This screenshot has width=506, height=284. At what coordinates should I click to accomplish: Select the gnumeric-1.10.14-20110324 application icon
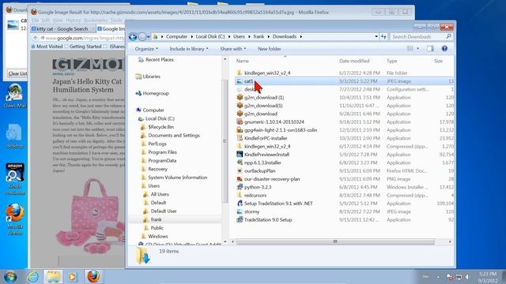point(240,121)
